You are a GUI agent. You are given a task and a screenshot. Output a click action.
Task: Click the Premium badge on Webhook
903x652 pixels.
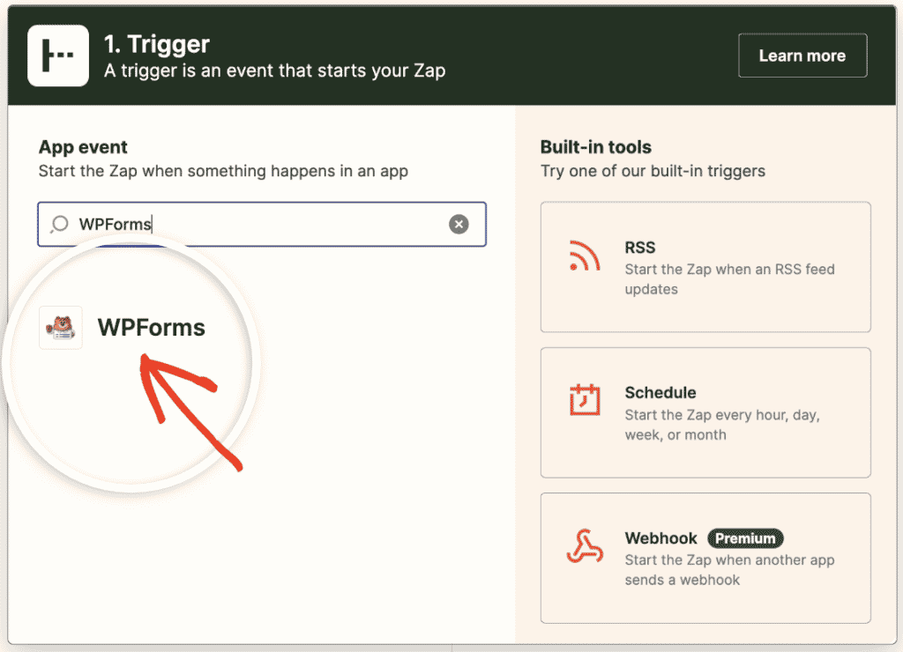point(745,538)
